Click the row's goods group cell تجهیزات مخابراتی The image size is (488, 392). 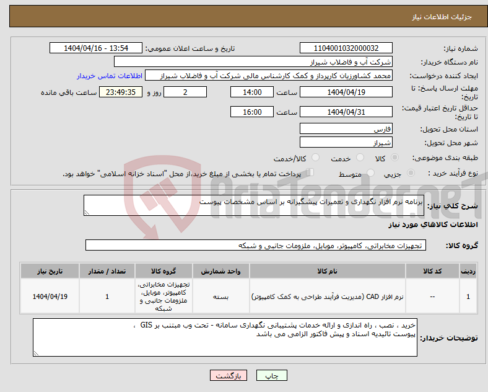click(163, 296)
